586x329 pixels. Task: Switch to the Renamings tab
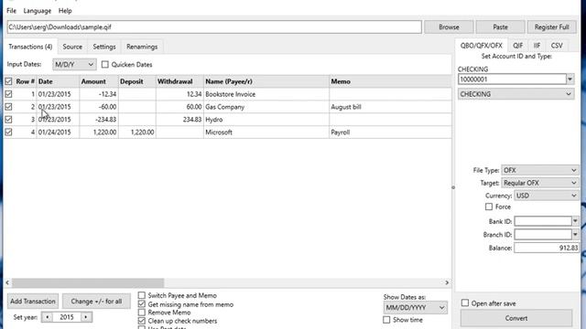[142, 47]
